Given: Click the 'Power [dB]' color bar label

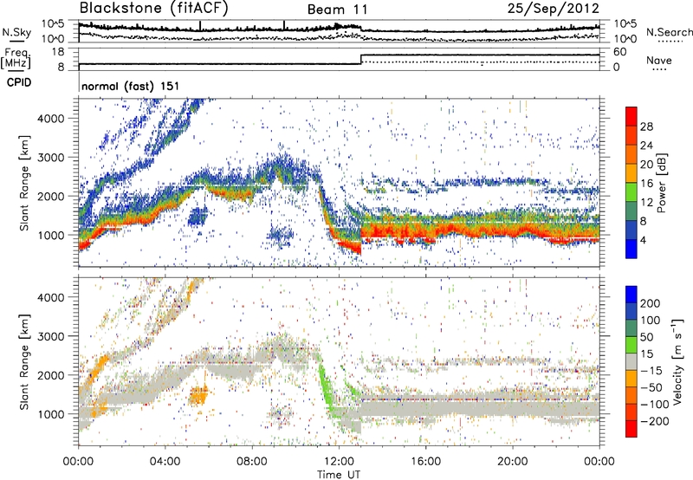Looking at the screenshot, I should point(661,183).
